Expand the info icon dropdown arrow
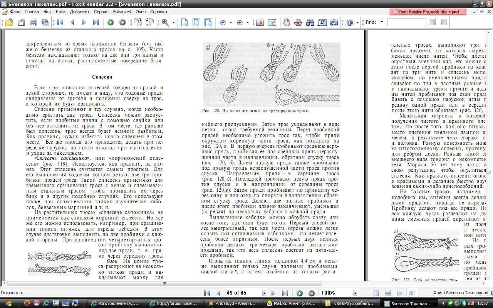This screenshot has height=308, width=493. tap(357, 23)
